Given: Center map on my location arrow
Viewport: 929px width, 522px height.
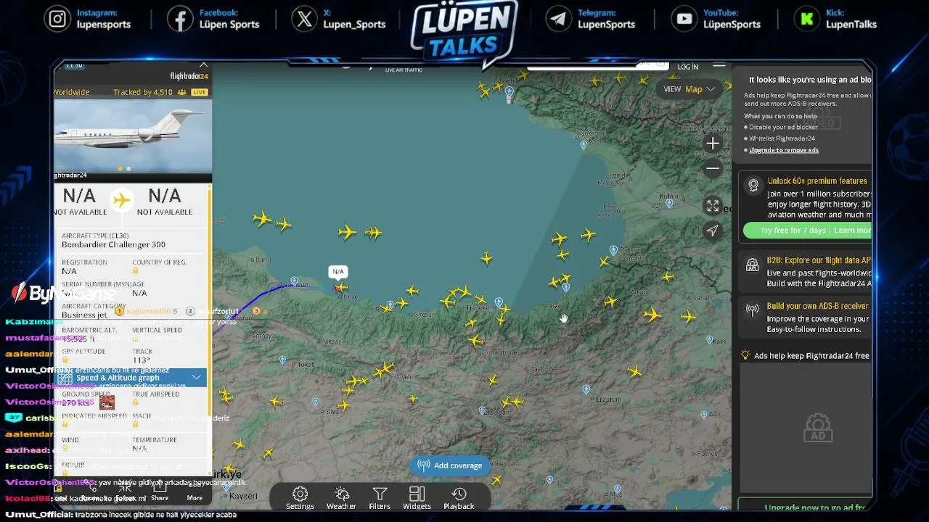Looking at the screenshot, I should point(713,231).
